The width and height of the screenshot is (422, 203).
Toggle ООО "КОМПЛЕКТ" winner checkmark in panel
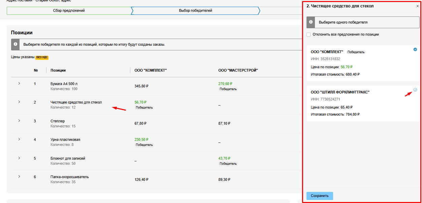pyautogui.click(x=415, y=49)
